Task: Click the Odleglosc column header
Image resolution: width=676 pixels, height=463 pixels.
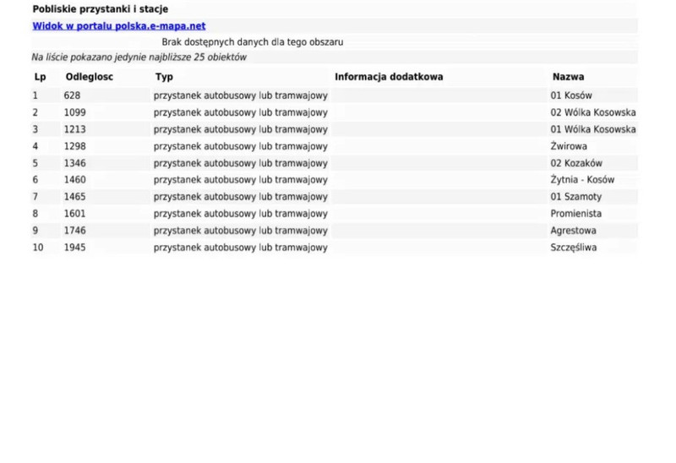Action: [90, 77]
